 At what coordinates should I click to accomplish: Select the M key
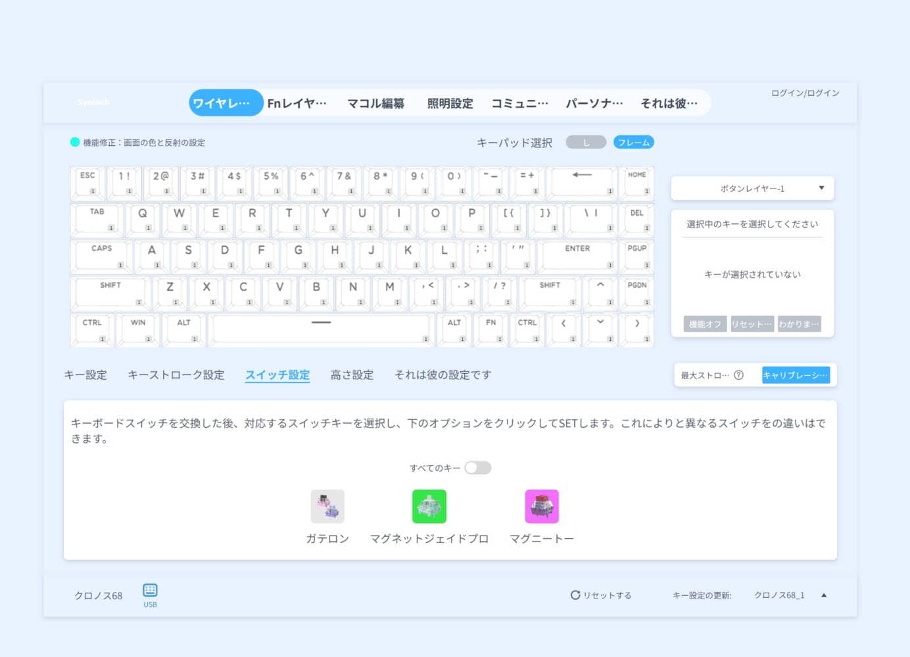[x=389, y=292]
